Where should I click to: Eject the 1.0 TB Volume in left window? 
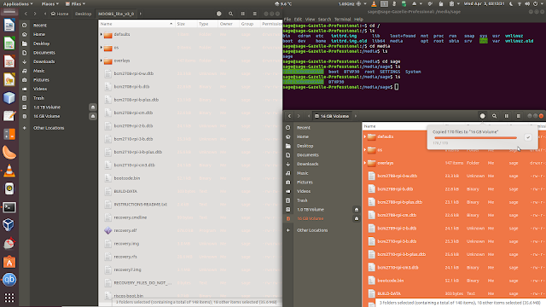(x=93, y=107)
